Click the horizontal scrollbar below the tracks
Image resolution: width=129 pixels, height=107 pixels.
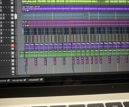pyautogui.click(x=24, y=76)
